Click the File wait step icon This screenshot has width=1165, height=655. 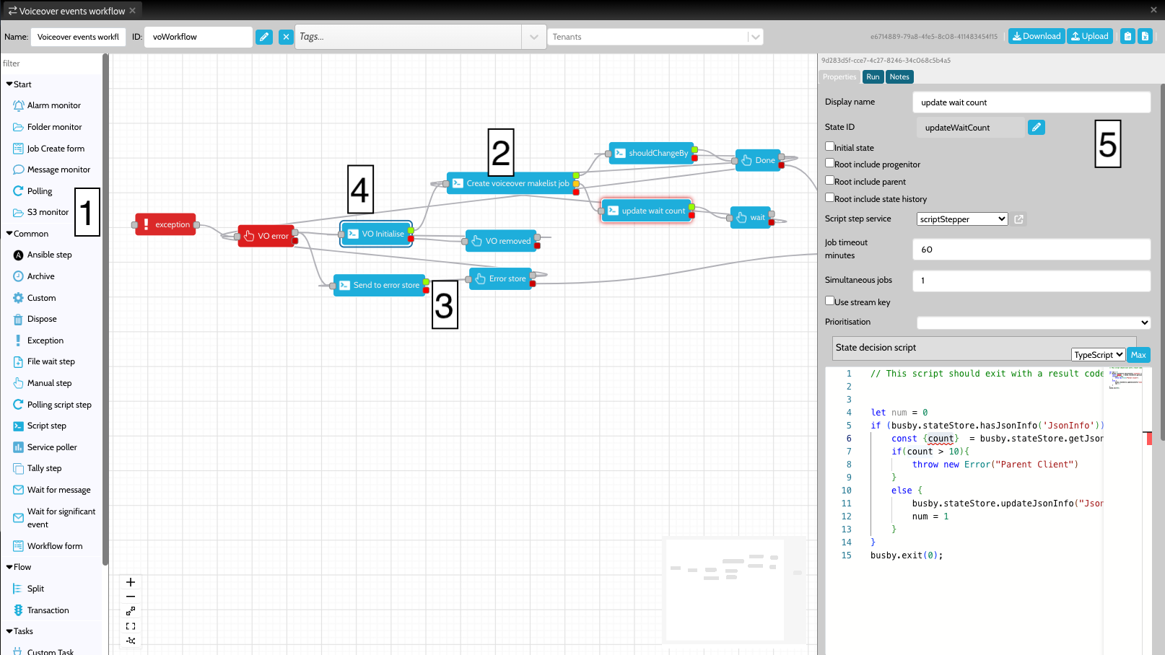19,361
